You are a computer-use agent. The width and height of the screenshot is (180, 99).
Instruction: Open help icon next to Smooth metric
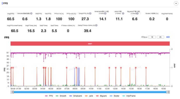[x=31, y=14]
